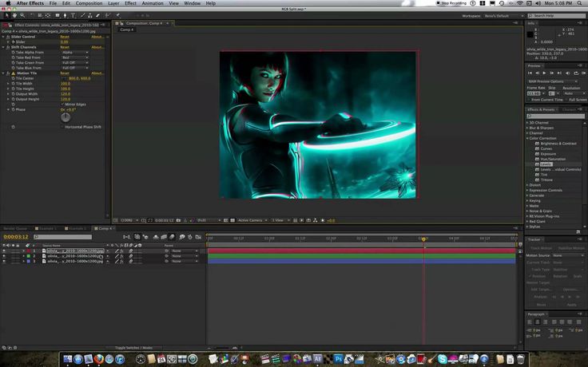
Task: Click the Play button in the Preview panel
Action: (544, 73)
